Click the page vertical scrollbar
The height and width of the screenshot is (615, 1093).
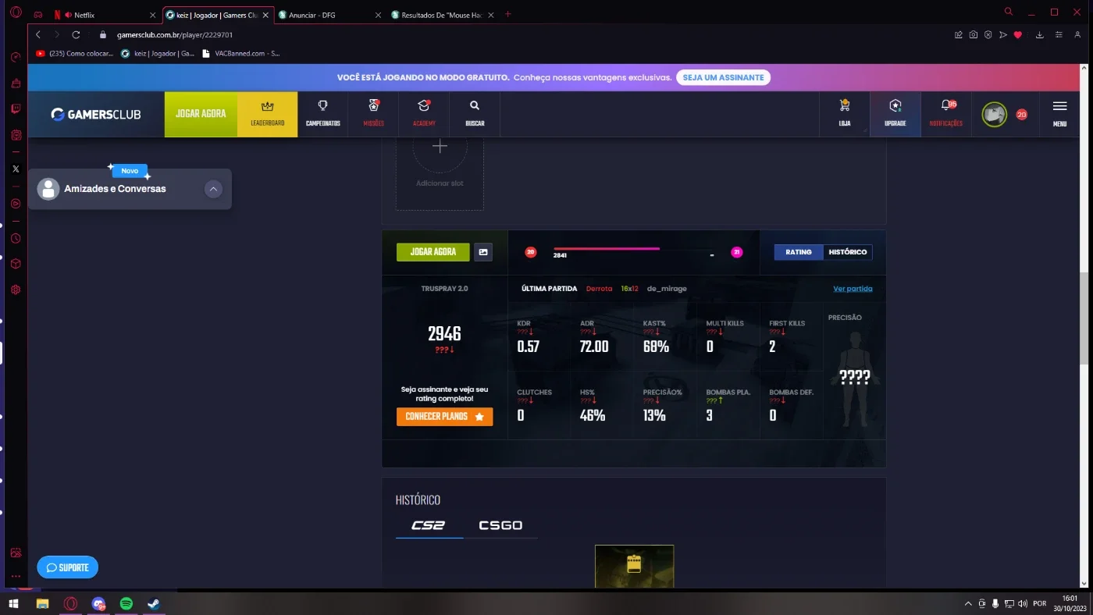coord(1084,318)
